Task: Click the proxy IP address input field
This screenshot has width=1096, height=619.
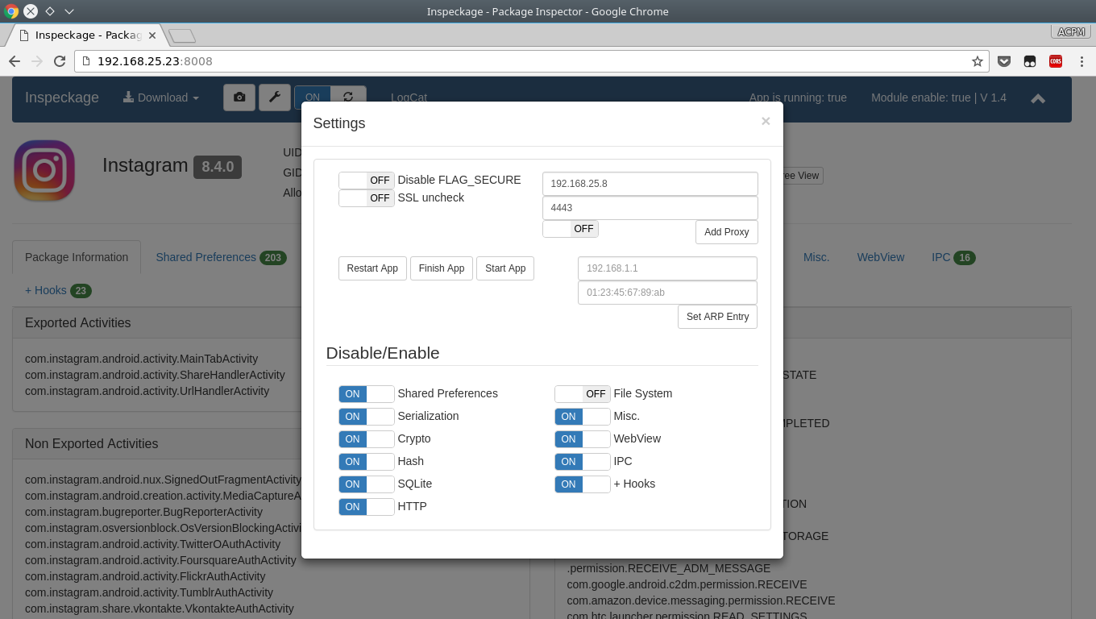Action: click(x=650, y=183)
